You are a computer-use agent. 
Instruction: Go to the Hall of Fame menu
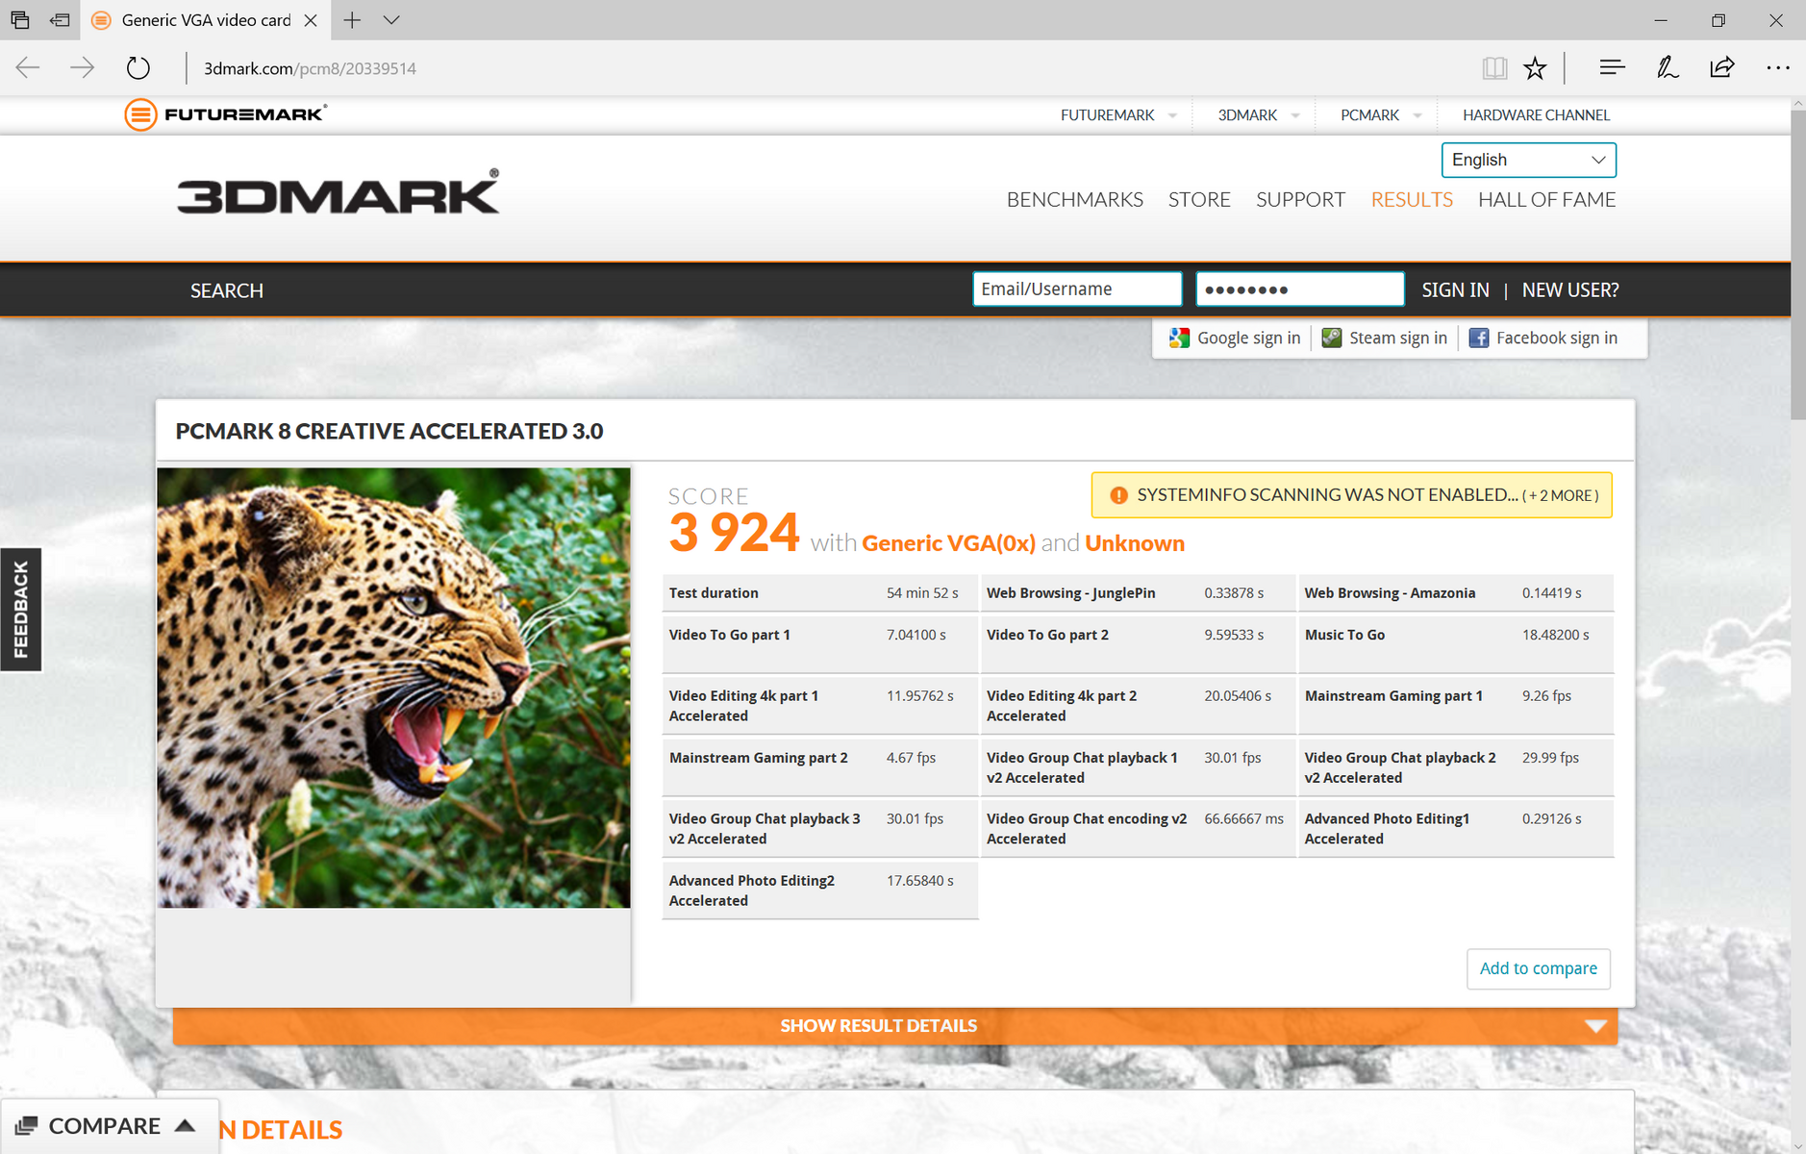(x=1546, y=199)
